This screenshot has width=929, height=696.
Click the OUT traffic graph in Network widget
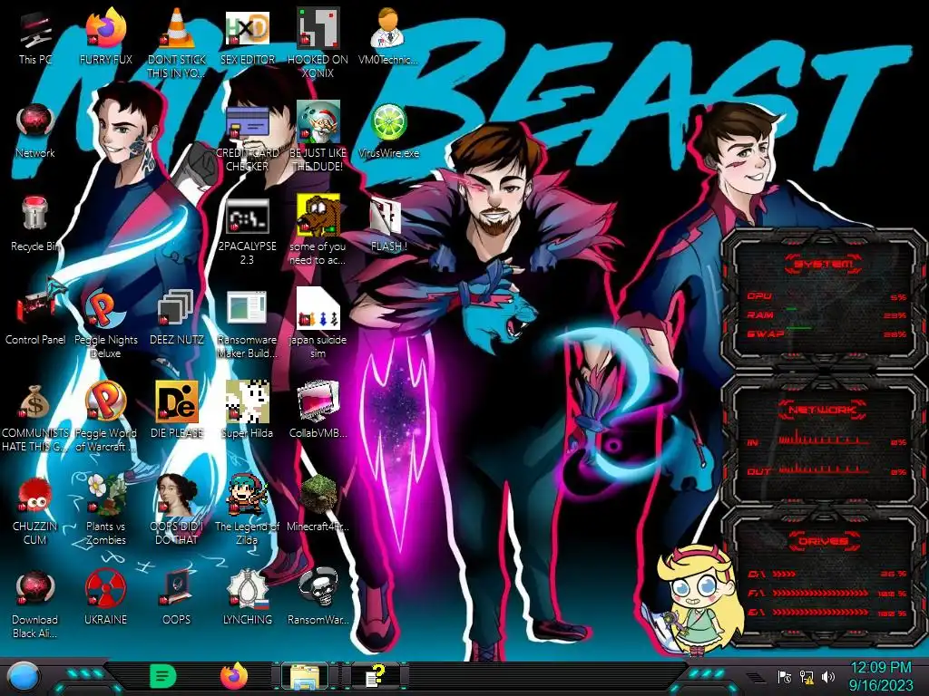(824, 469)
